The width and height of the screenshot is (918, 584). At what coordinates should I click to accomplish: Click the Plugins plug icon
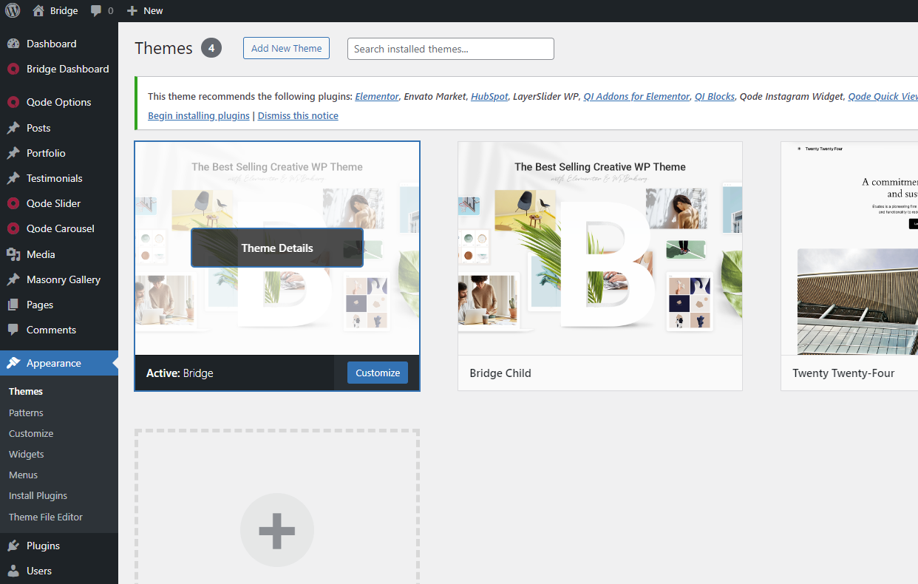point(13,546)
